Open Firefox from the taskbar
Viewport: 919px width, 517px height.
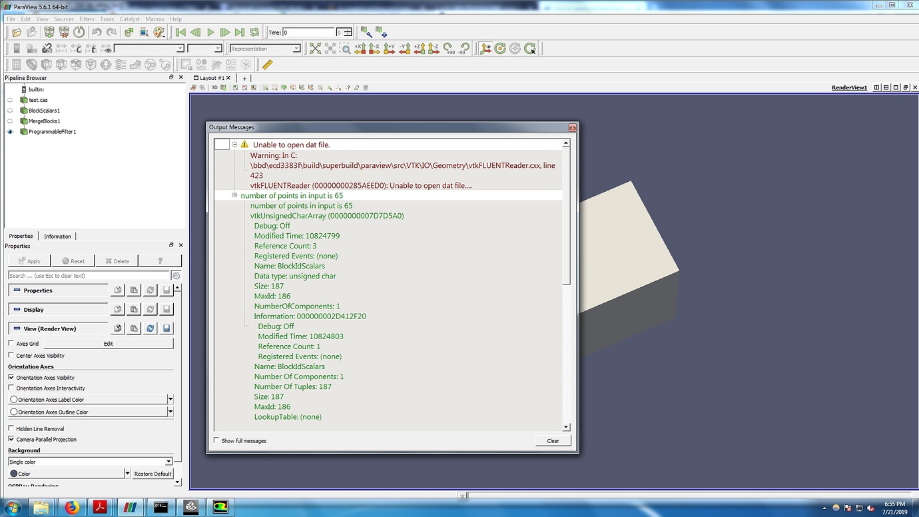point(72,508)
